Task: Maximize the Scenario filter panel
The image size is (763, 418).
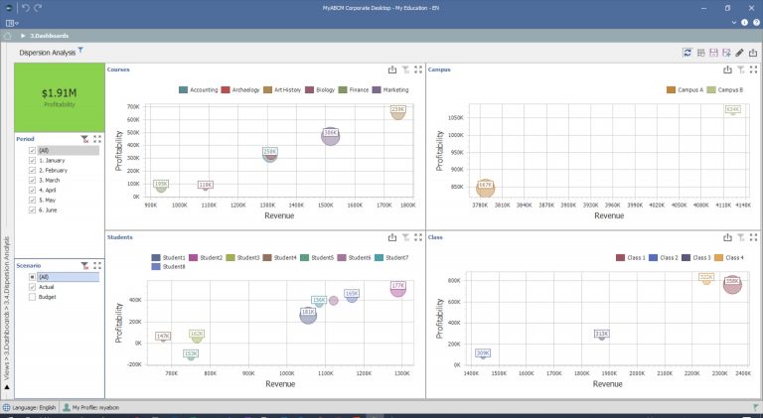Action: (x=97, y=266)
